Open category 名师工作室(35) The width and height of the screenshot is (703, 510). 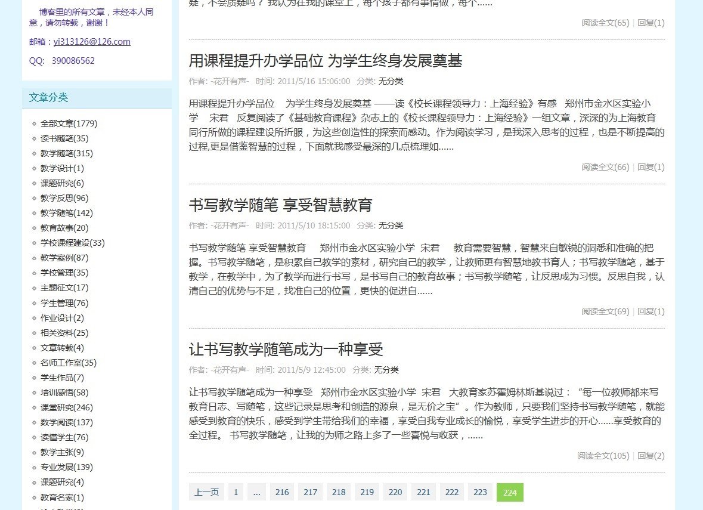tap(68, 363)
